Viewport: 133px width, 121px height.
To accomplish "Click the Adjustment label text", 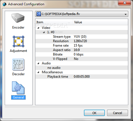I will pos(18,51).
